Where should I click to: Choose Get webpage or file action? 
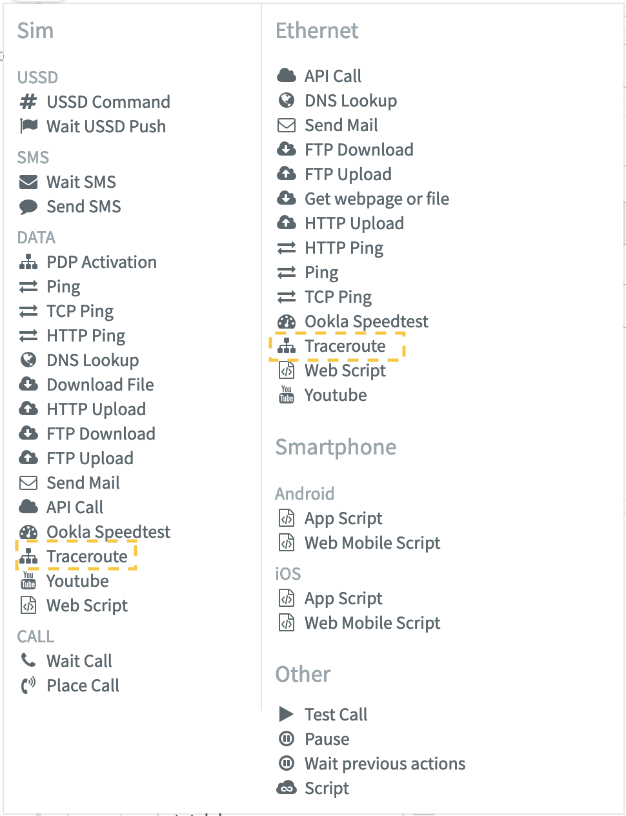[x=377, y=199]
